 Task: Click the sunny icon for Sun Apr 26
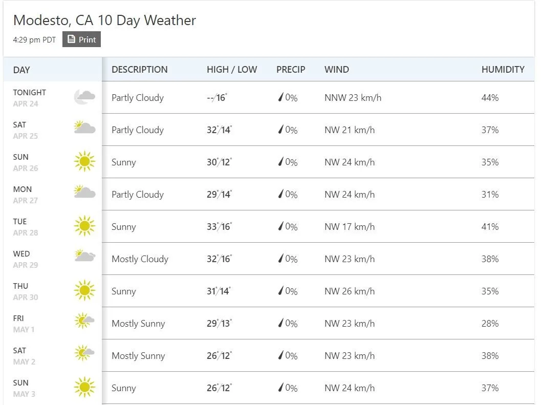84,161
